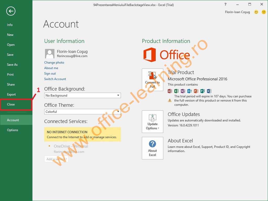This screenshot has width=268, height=201.
Task: Open the Update Options dropdown button
Action: pos(153,121)
